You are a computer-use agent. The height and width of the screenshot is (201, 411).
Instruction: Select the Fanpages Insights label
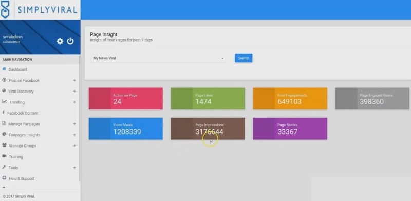pyautogui.click(x=24, y=135)
